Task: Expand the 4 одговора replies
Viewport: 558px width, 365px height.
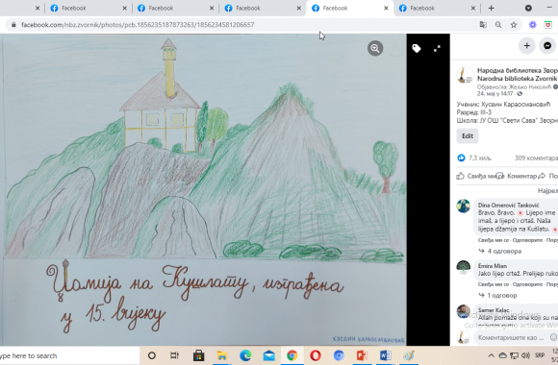Action: click(x=500, y=252)
